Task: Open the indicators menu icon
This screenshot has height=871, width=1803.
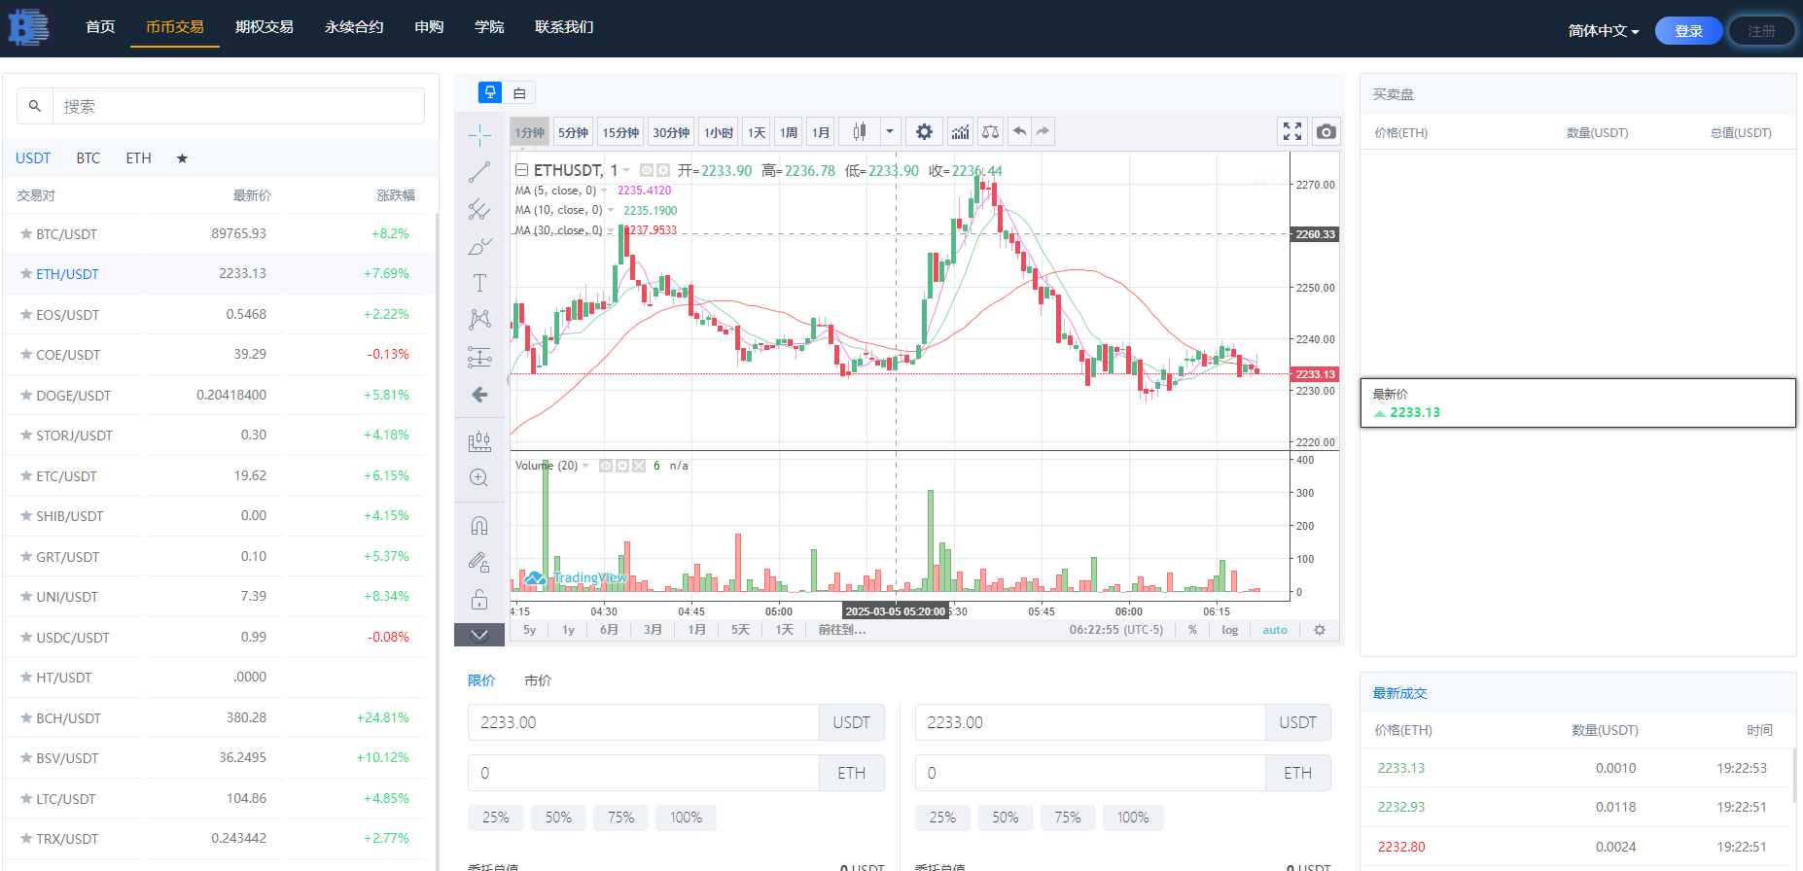Action: coord(960,132)
